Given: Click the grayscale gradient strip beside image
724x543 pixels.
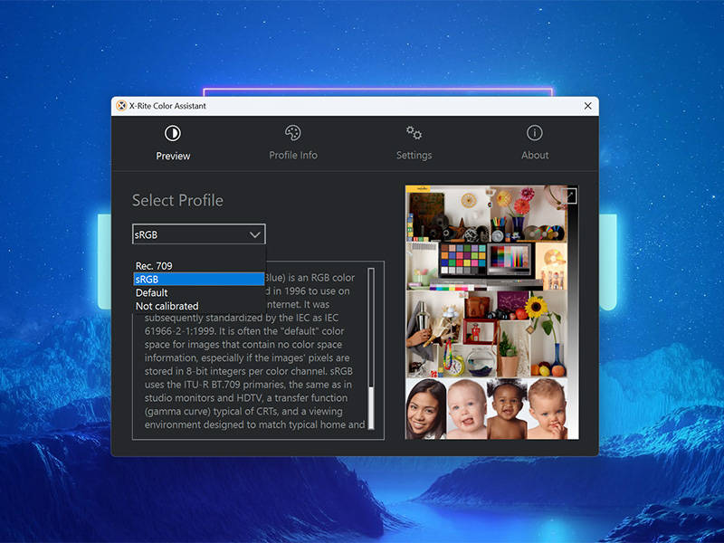Looking at the screenshot, I should [x=573, y=312].
